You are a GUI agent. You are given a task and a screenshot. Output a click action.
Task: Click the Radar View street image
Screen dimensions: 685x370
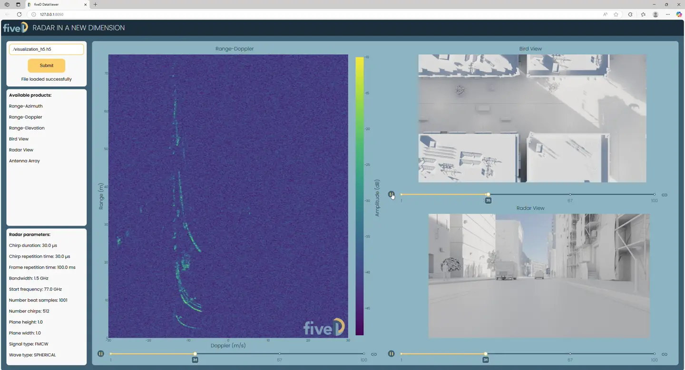coord(539,276)
